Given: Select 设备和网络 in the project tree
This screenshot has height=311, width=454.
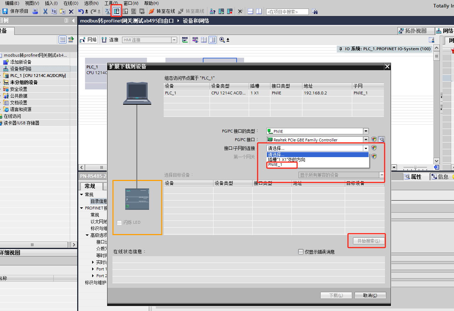Looking at the screenshot, I should [21, 69].
